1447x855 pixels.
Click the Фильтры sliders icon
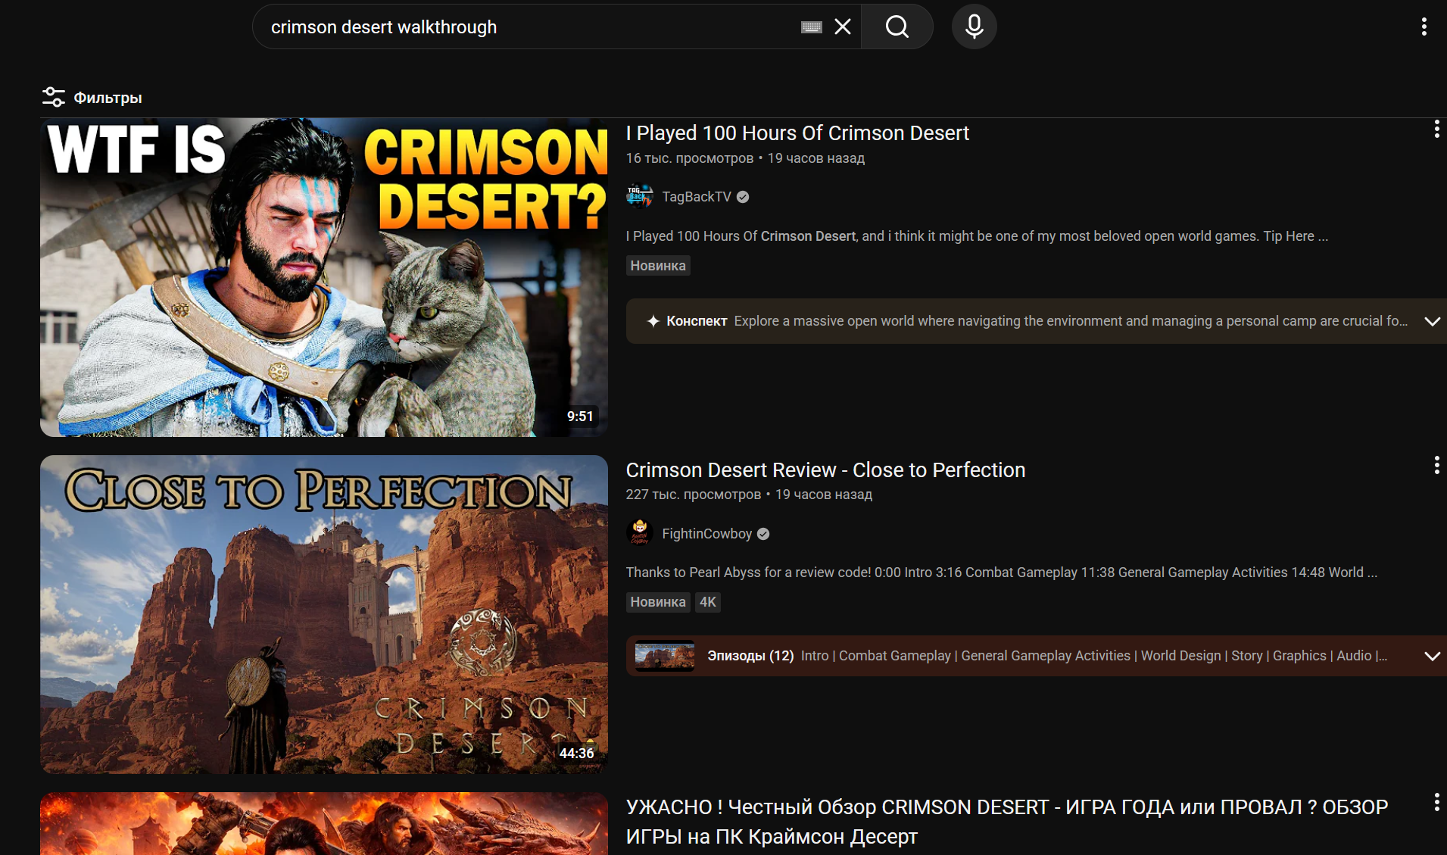53,98
